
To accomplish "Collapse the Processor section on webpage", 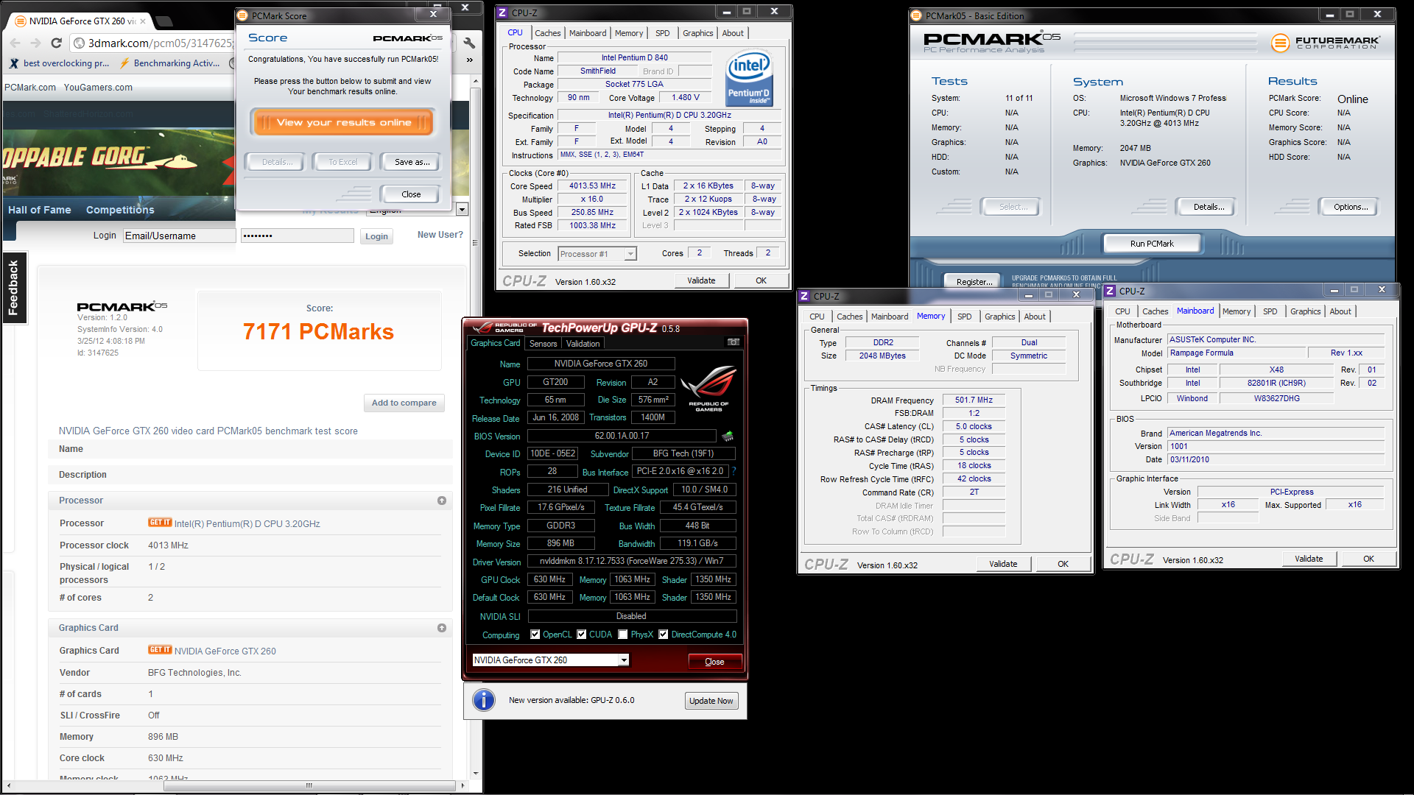I will click(442, 501).
